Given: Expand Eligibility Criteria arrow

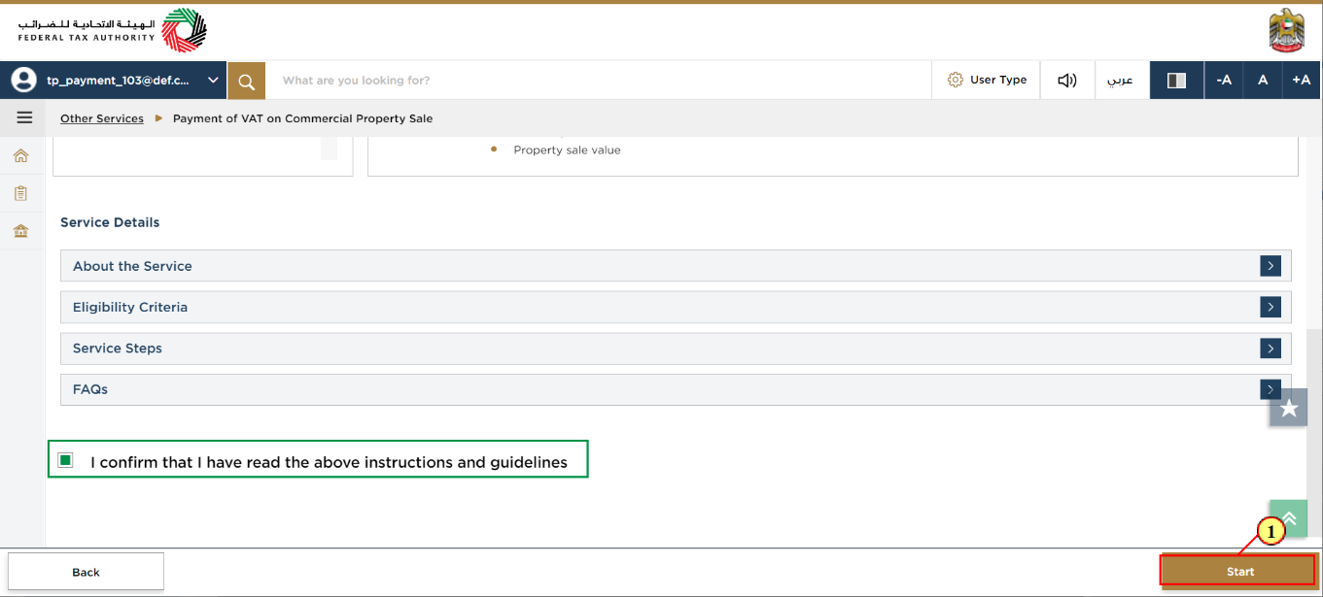Looking at the screenshot, I should [1270, 307].
